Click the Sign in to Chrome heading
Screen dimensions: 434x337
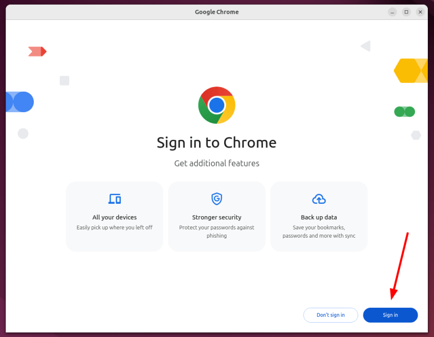(x=216, y=142)
